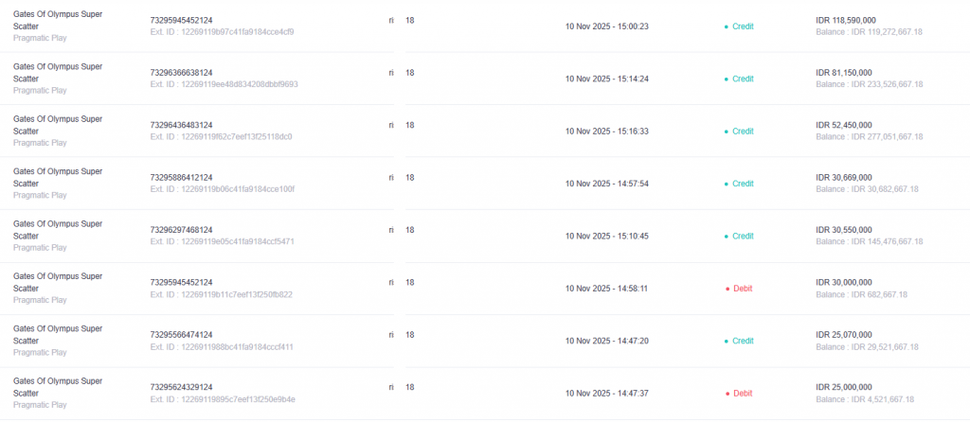The width and height of the screenshot is (970, 422).
Task: Click the Credit label at 14:47:20
Action: 743,341
